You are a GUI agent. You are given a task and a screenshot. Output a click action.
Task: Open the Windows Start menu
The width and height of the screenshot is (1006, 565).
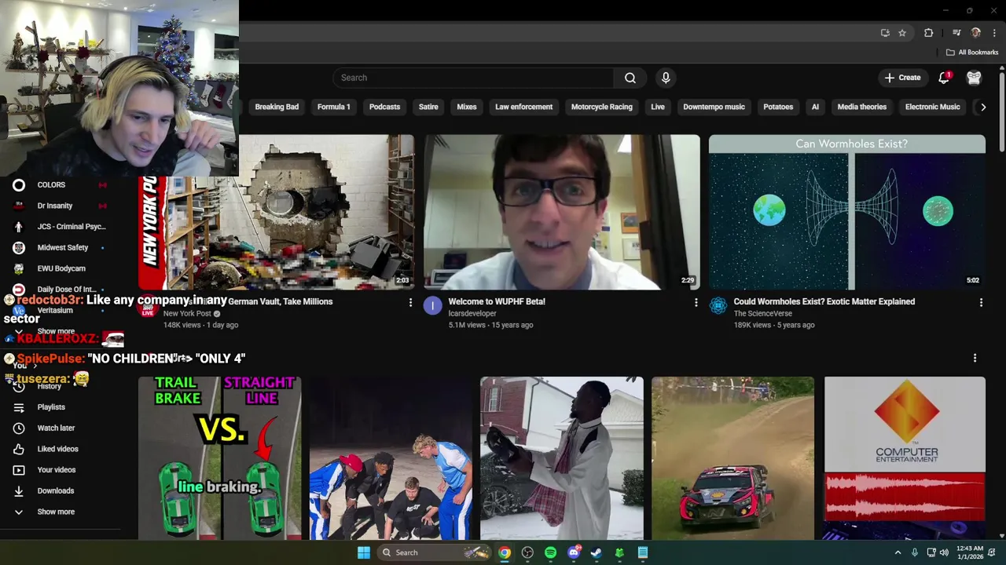pos(364,552)
